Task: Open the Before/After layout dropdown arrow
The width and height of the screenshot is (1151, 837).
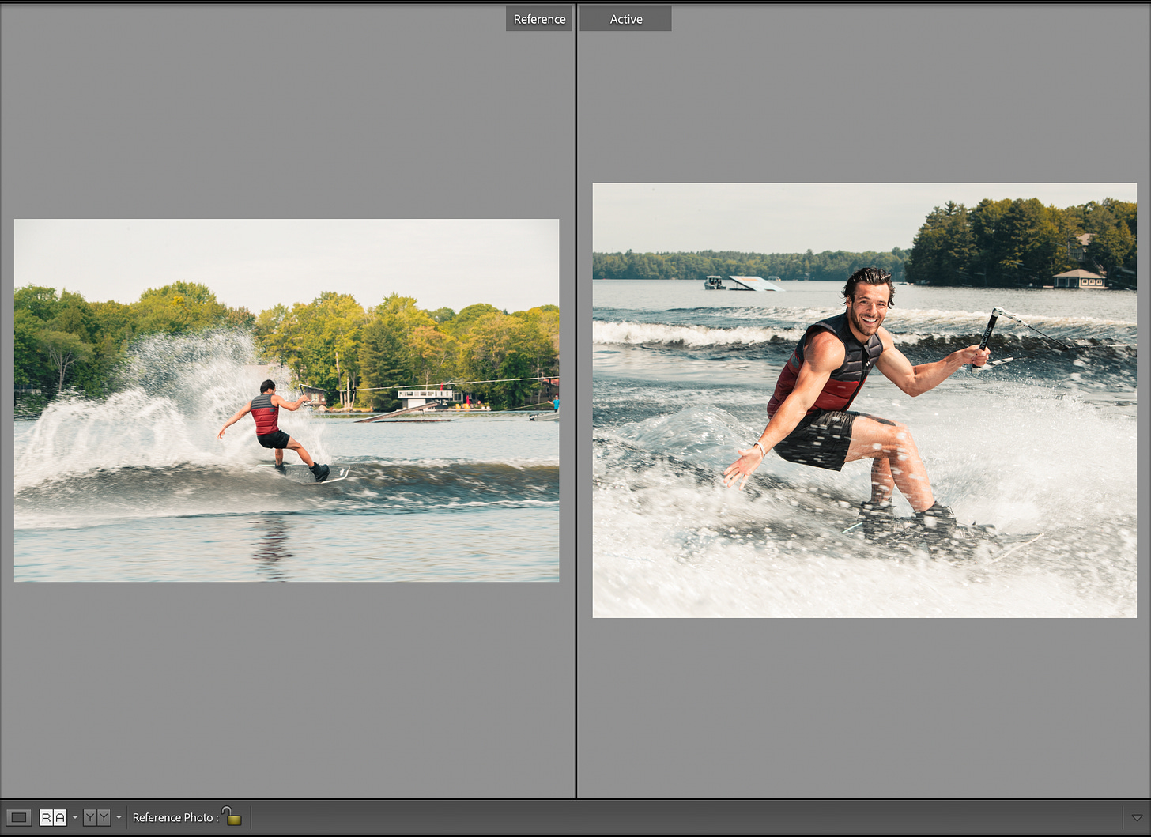Action: [119, 817]
